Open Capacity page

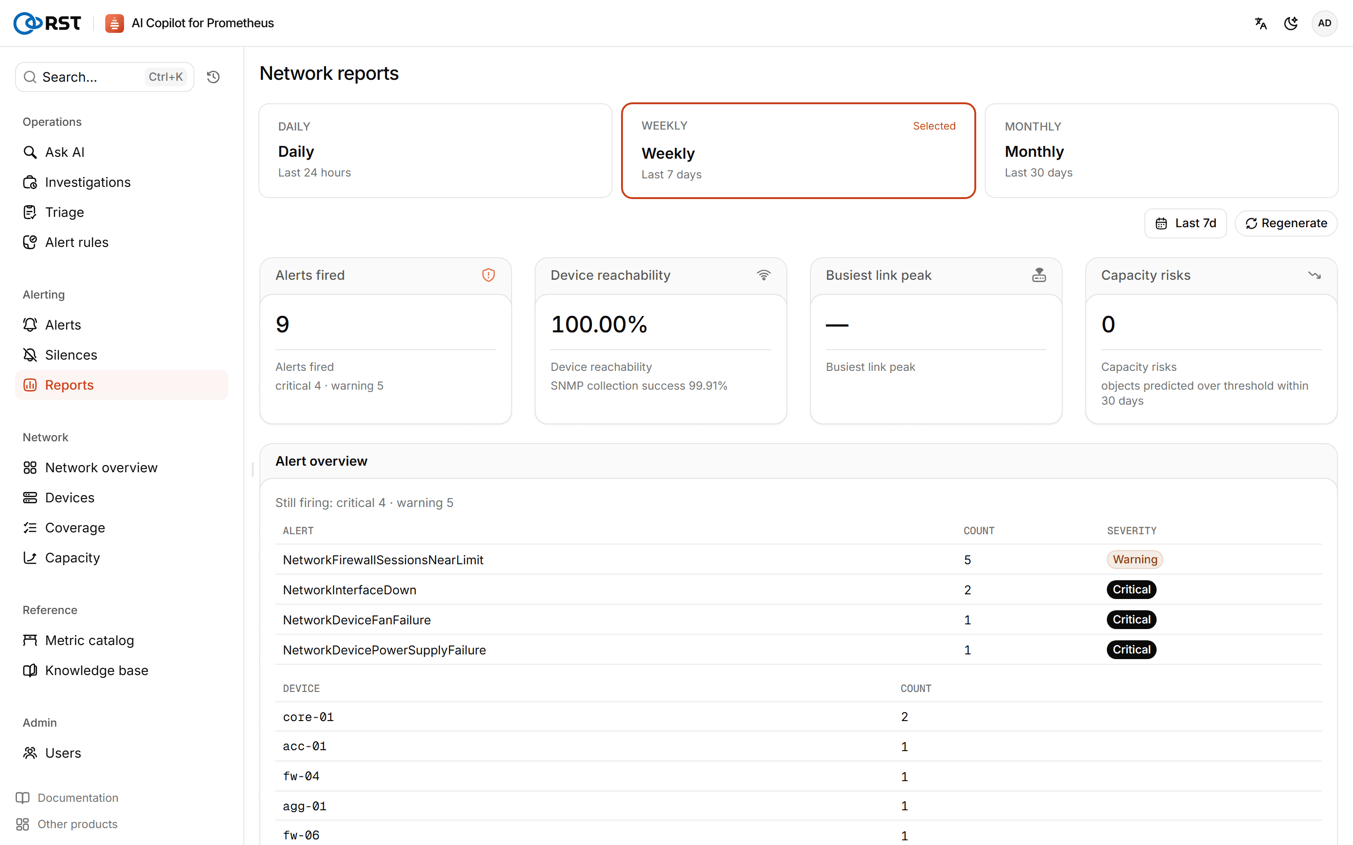click(121, 558)
